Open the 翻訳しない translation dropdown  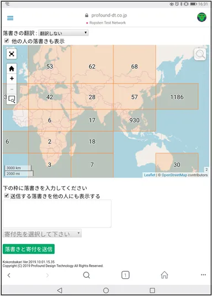click(x=63, y=33)
